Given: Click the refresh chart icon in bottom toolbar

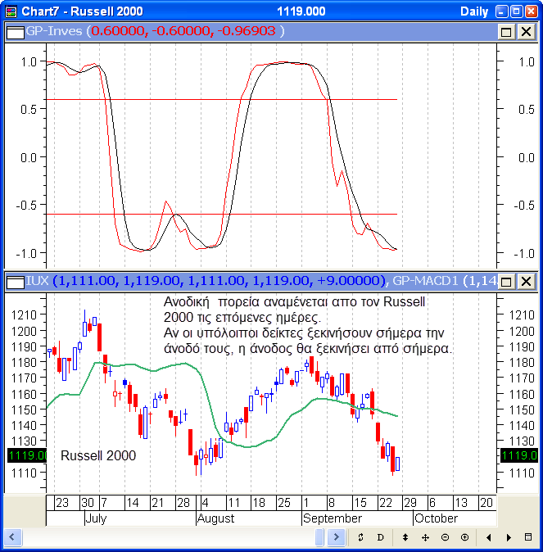Looking at the screenshot, I should pyautogui.click(x=360, y=537).
